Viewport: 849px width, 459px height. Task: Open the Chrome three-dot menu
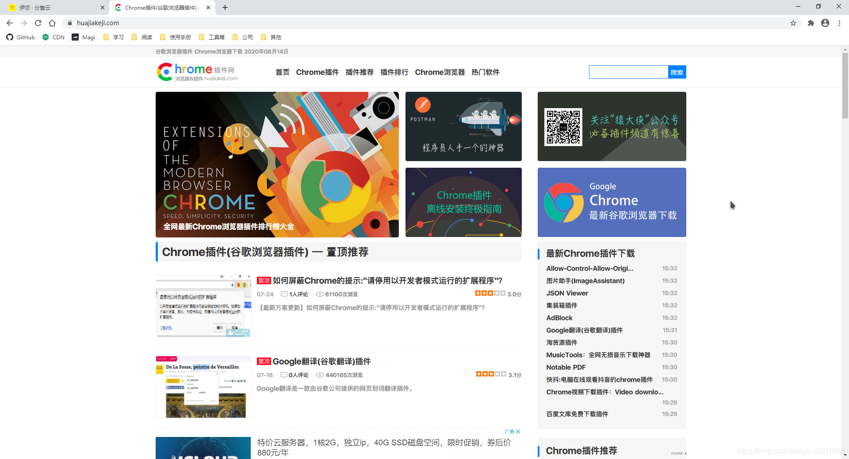click(x=839, y=23)
